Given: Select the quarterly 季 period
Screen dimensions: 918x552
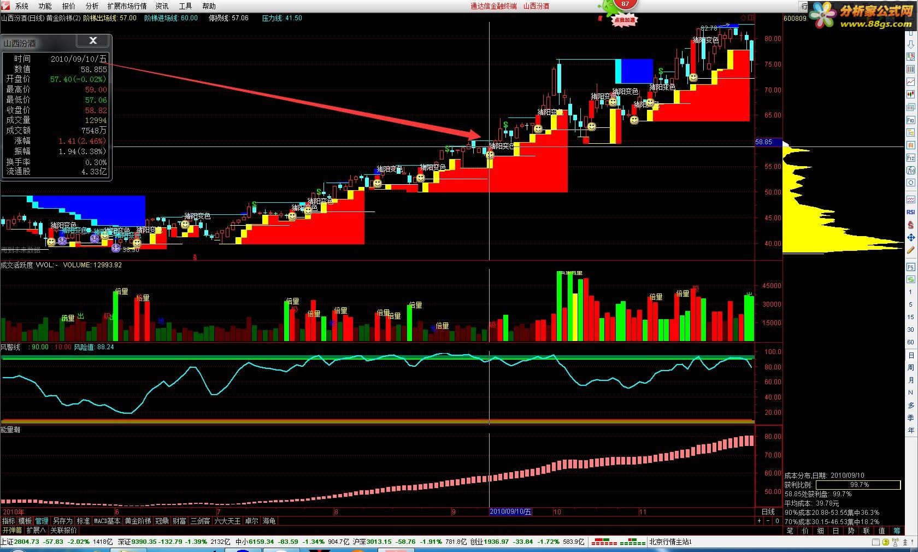Looking at the screenshot, I should (x=910, y=418).
